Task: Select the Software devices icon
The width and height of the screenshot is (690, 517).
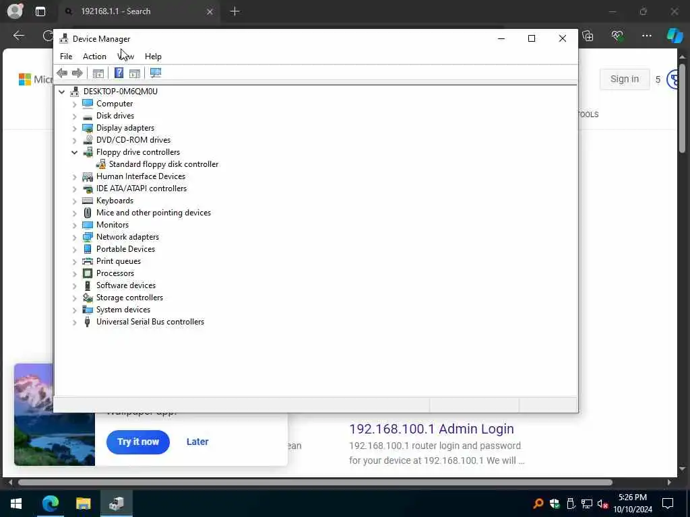Action: (88, 285)
